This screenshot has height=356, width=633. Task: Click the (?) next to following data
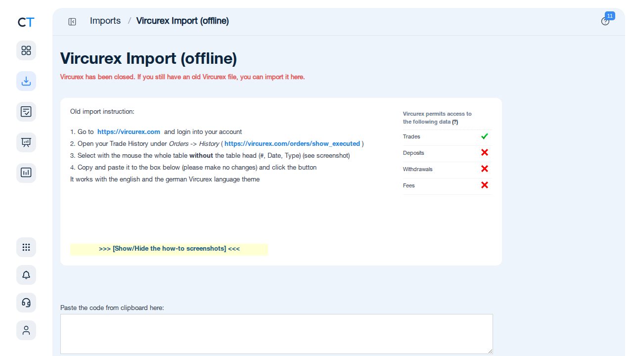[455, 122]
